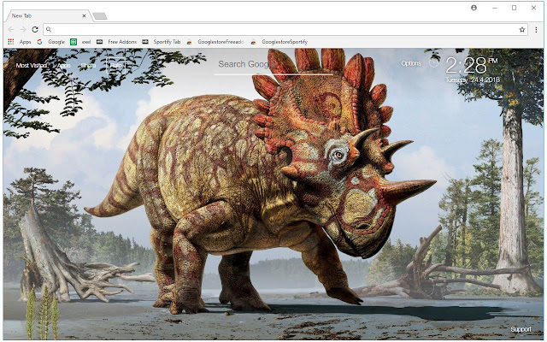Open the Google bookmark
Image resolution: width=547 pixels, height=342 pixels.
tap(56, 42)
